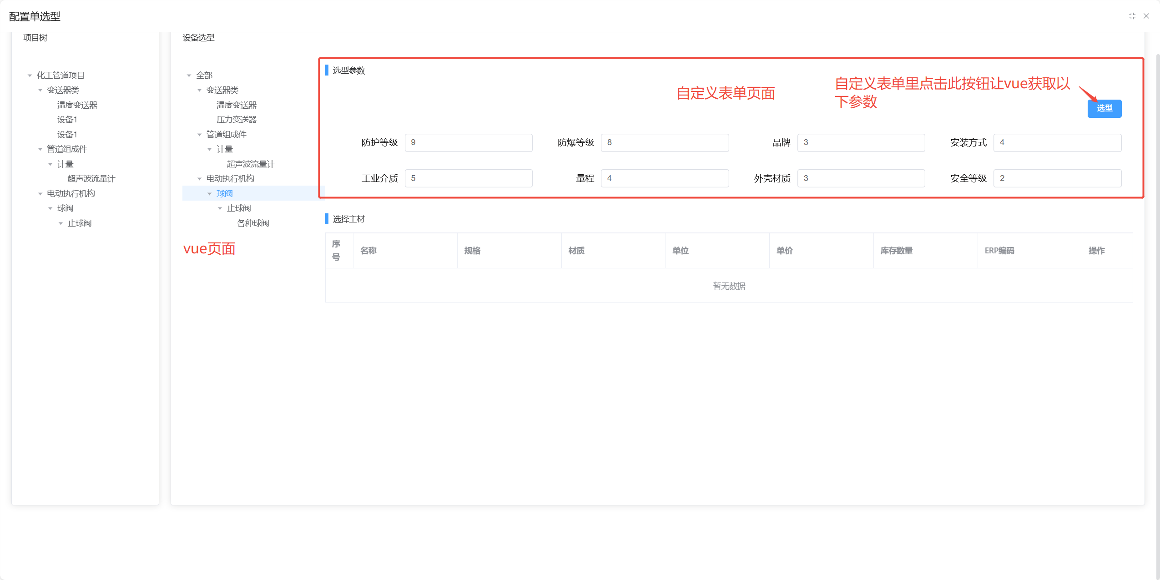
Task: Click the 防护等级 input field
Action: 468,142
